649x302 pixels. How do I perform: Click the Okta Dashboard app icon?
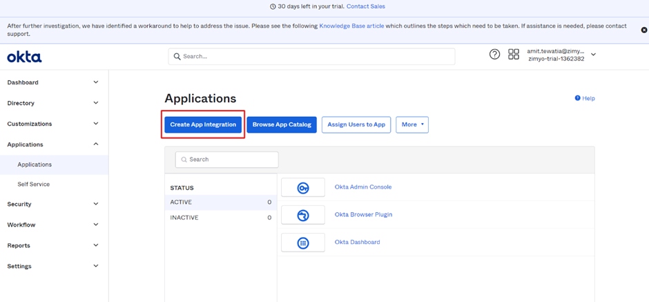(x=303, y=243)
